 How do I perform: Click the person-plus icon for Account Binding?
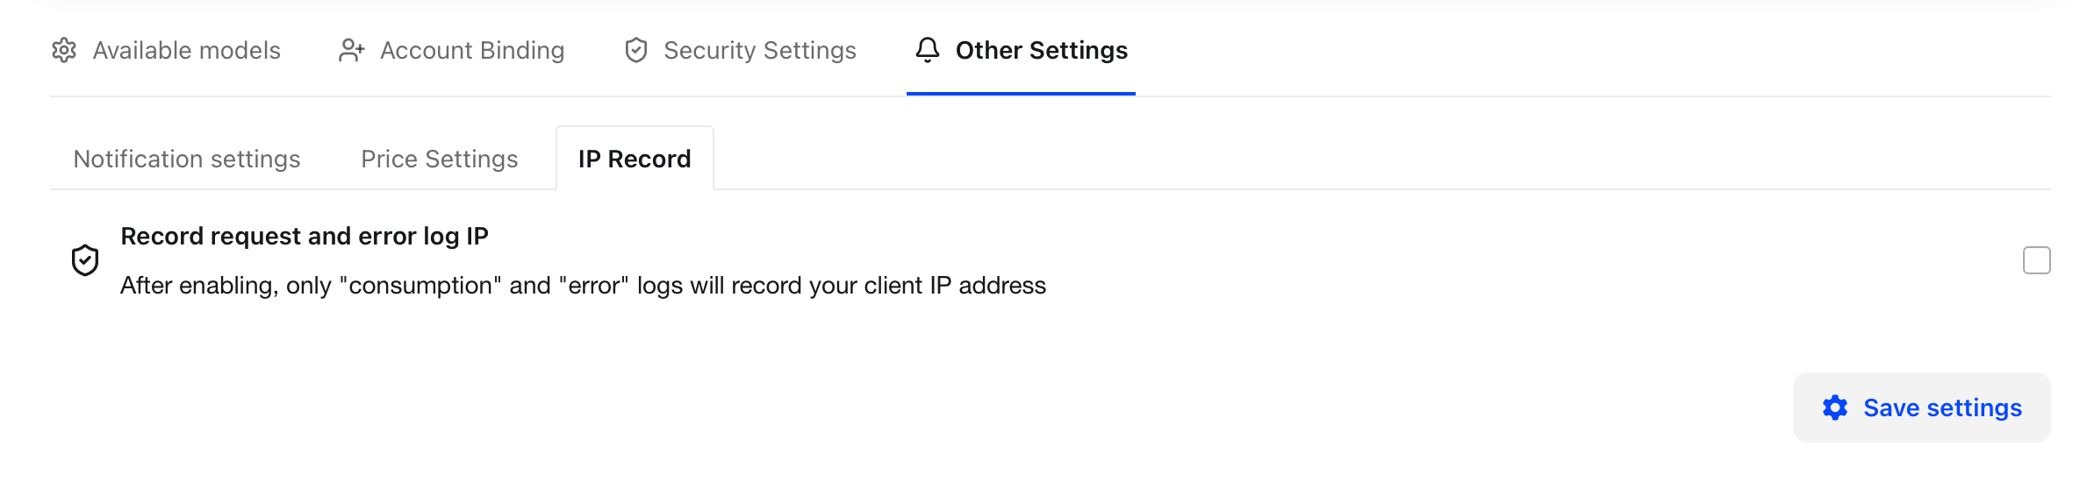351,51
